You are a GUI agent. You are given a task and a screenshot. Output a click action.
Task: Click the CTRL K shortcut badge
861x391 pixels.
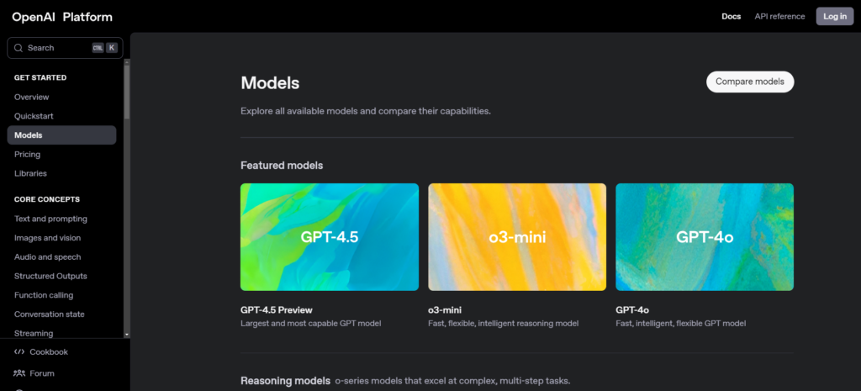point(104,48)
